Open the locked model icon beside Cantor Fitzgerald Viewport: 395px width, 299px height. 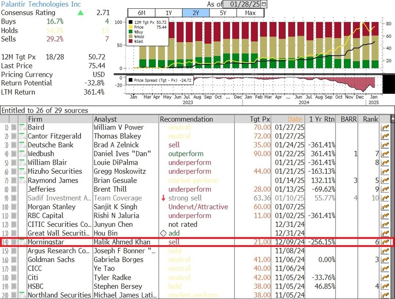coord(22,136)
